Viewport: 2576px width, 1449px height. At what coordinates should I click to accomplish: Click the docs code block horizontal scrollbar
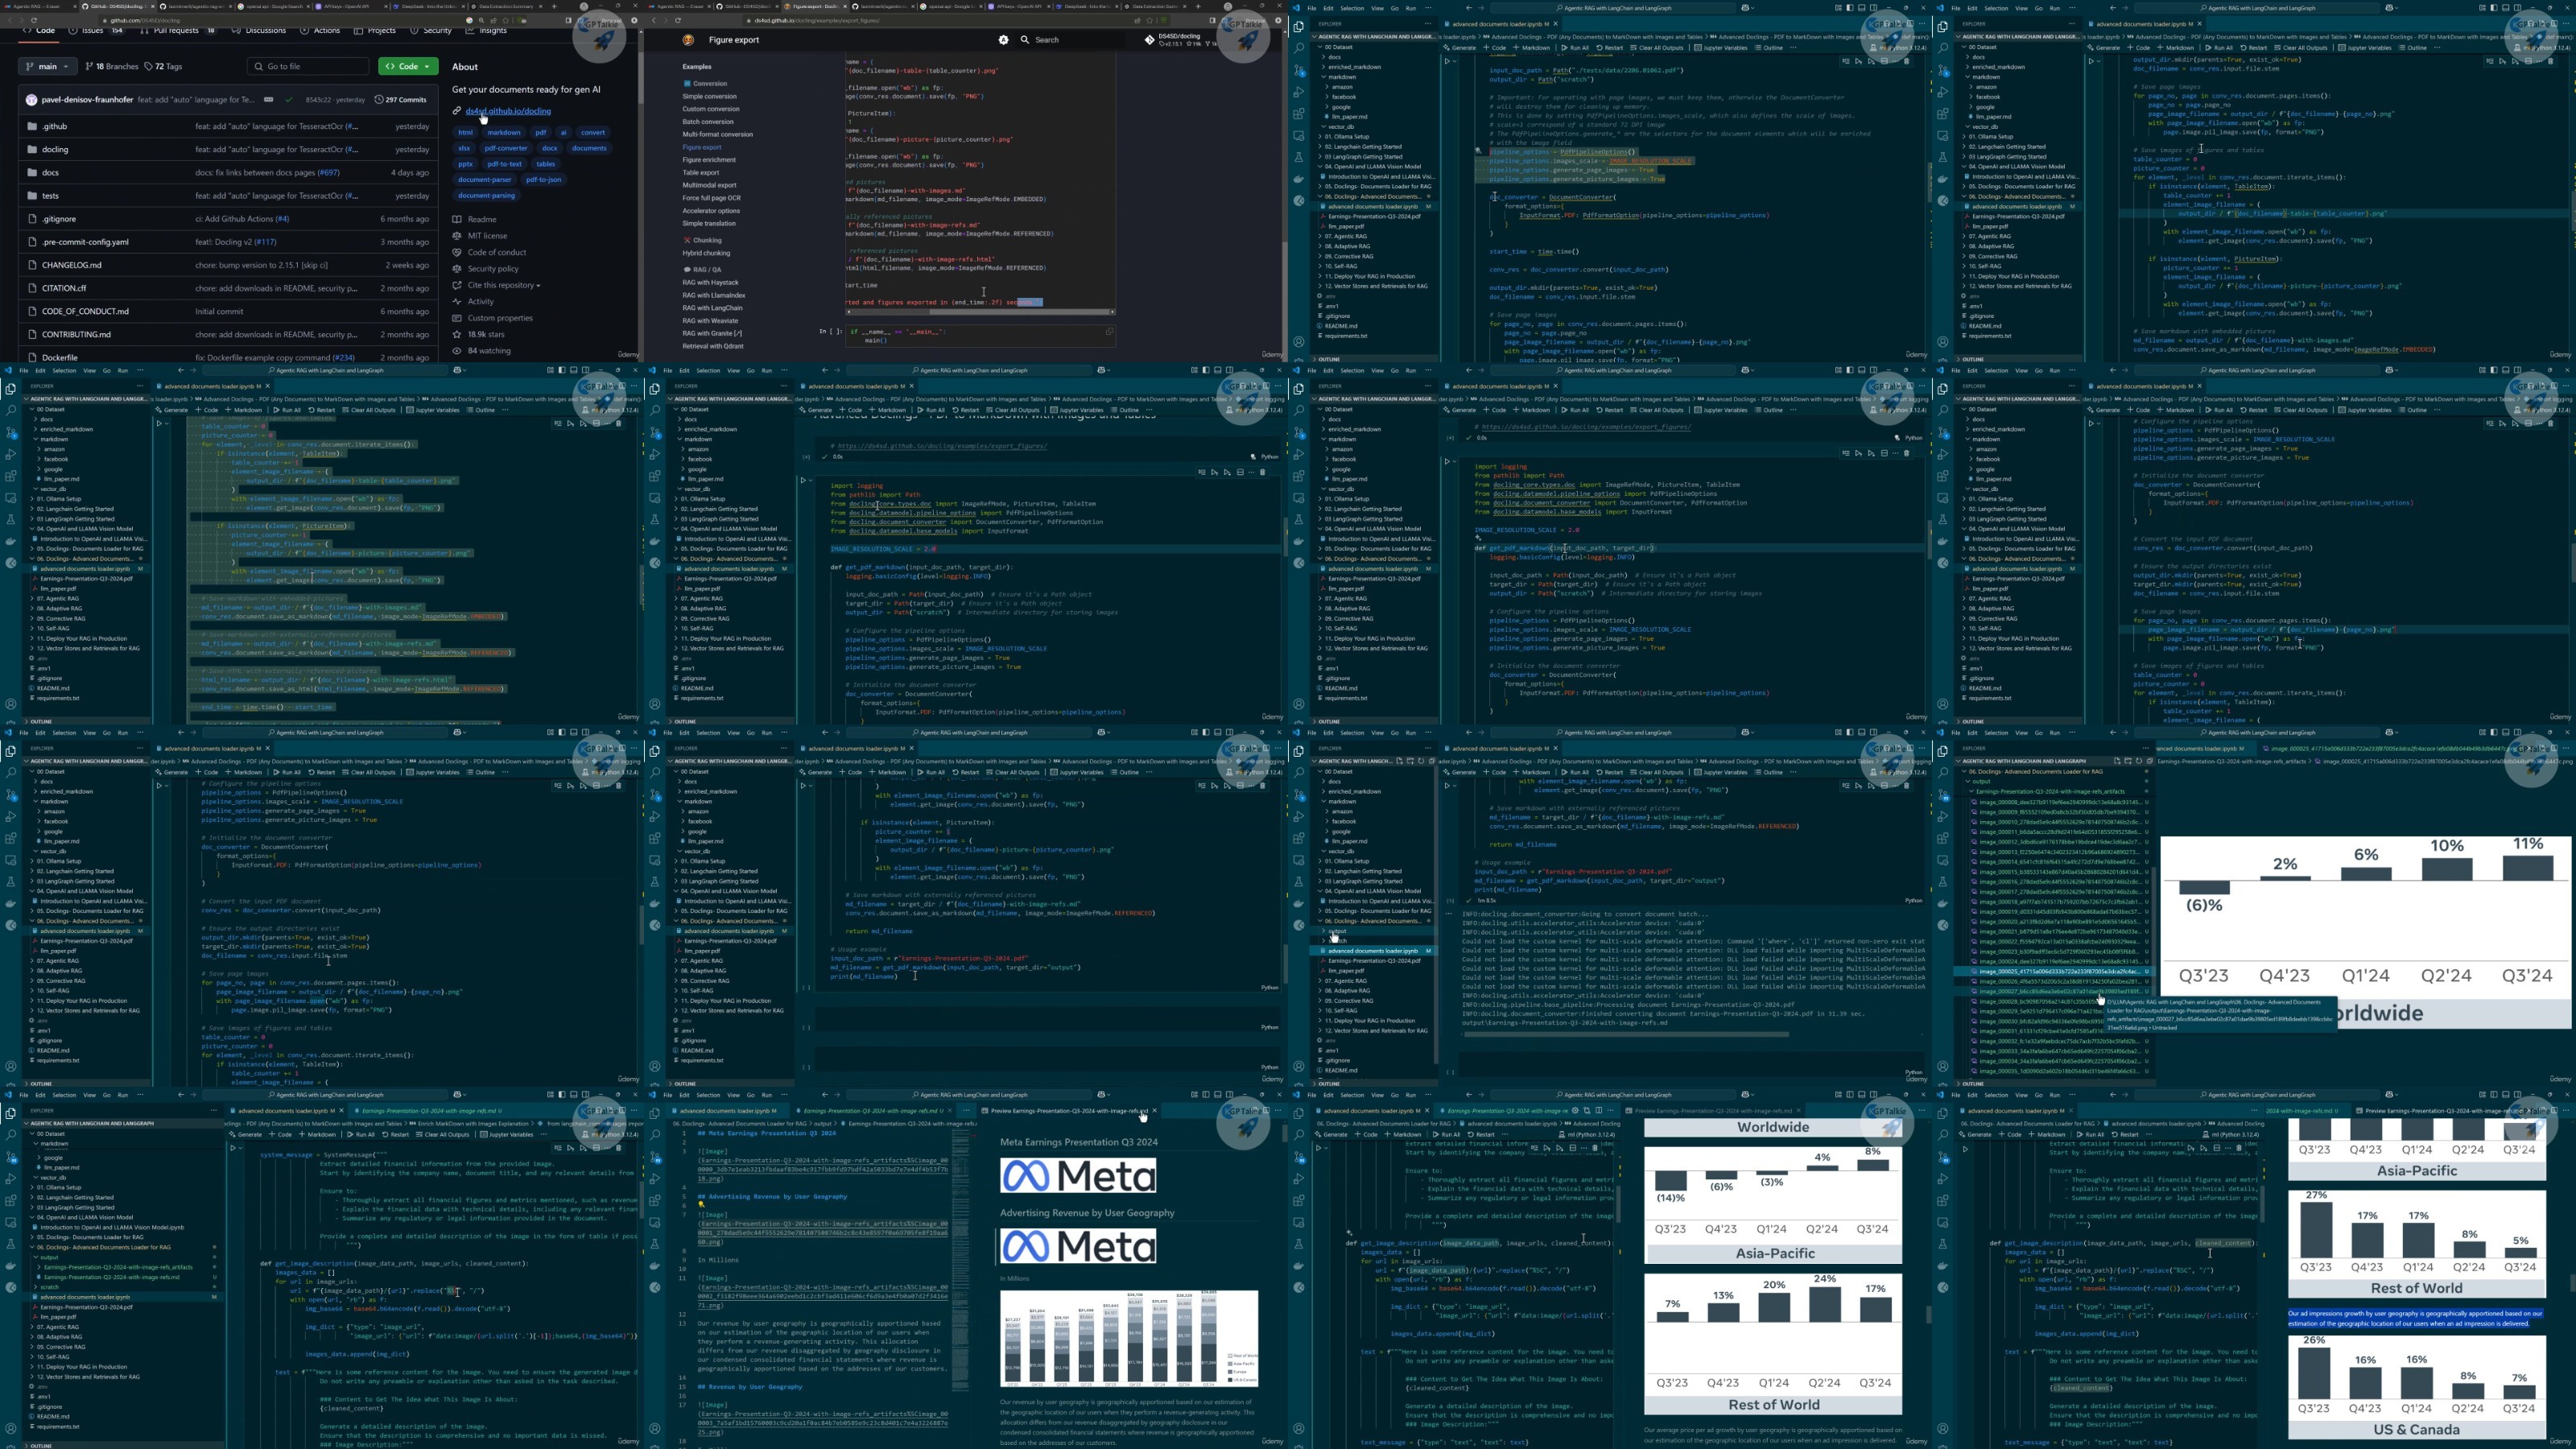[980, 312]
